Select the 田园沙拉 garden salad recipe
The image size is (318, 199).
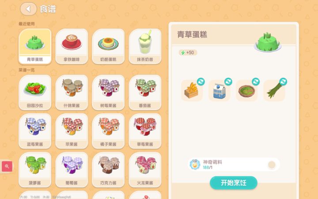point(35,92)
